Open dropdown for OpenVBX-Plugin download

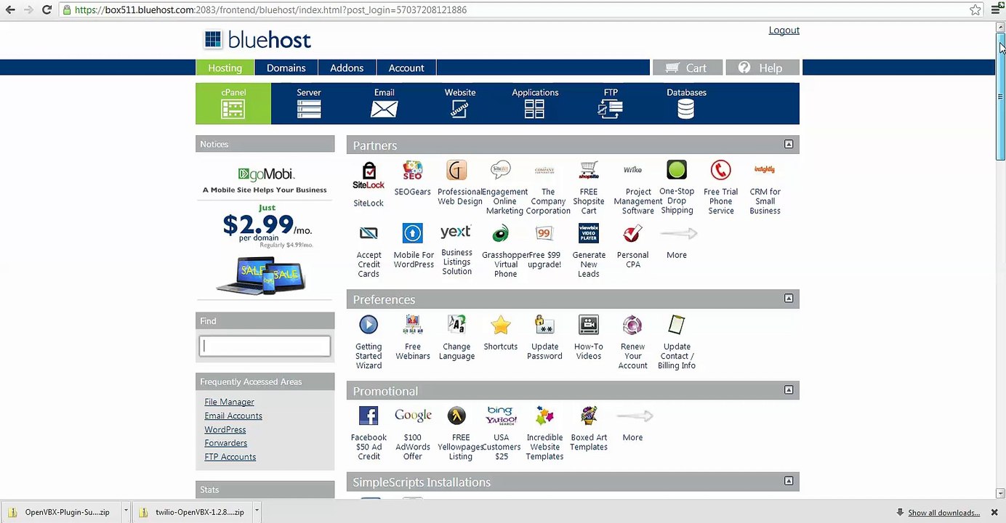[125, 511]
